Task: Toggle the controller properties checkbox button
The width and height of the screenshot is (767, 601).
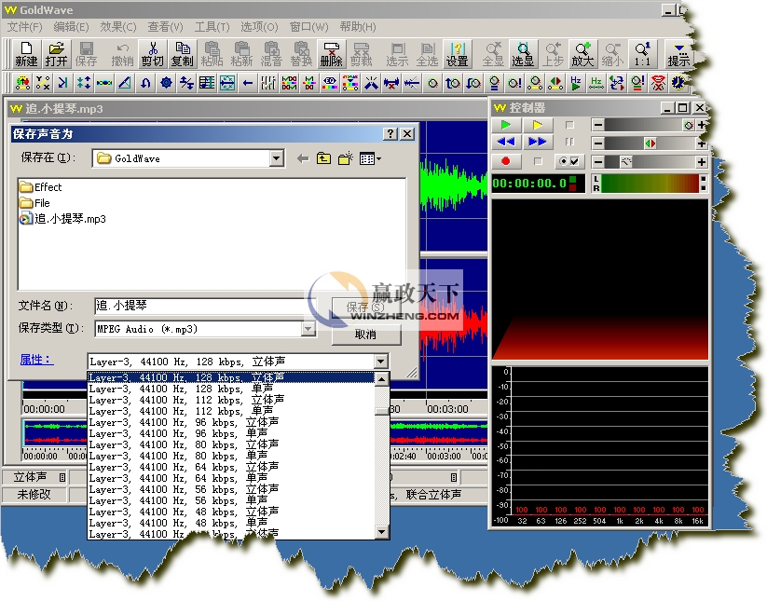Action: (568, 161)
